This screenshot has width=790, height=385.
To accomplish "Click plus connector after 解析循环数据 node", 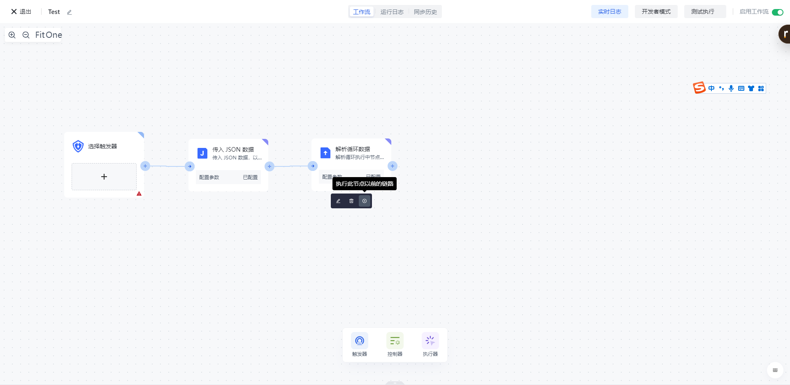I will pos(393,166).
